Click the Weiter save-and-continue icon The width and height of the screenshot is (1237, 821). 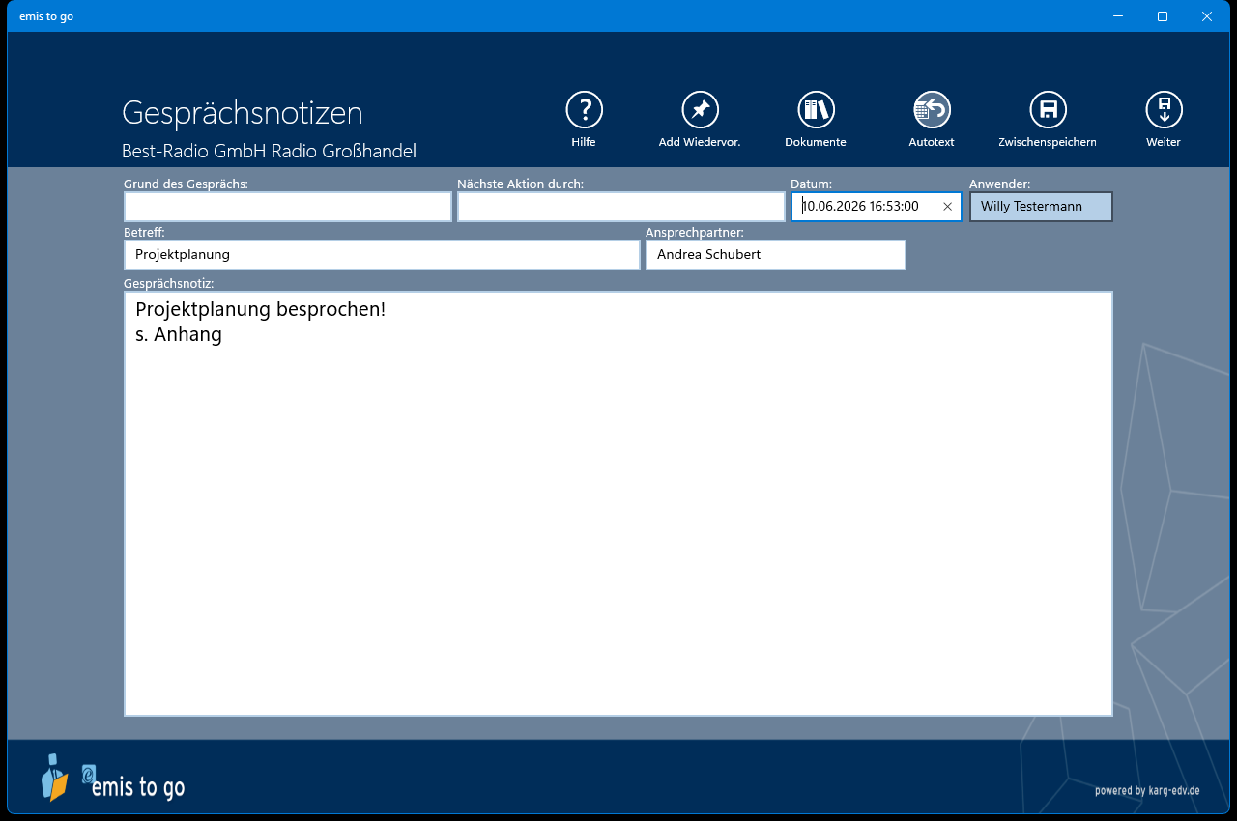tap(1164, 110)
